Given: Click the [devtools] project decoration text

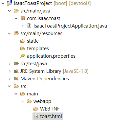Looking at the screenshot, I should (x=80, y=3).
